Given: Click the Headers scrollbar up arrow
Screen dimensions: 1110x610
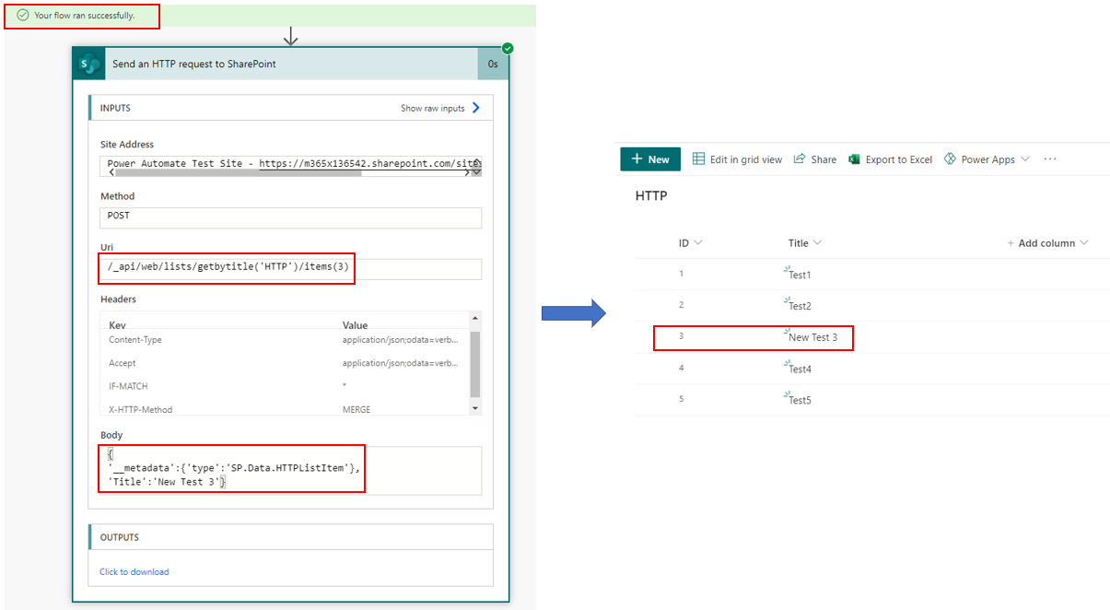Looking at the screenshot, I should click(475, 318).
